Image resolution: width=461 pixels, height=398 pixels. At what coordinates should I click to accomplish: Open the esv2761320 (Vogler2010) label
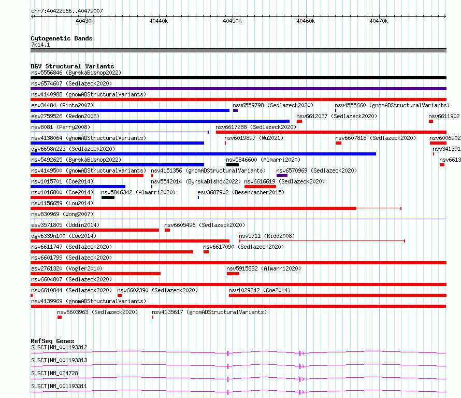point(67,268)
